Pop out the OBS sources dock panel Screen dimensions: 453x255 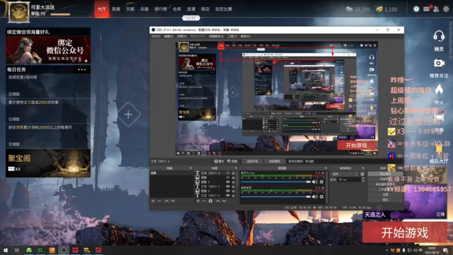[x=236, y=168]
